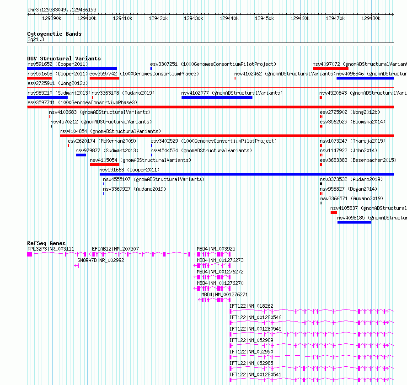
Task: Click the nsv1073247 (Thareja2015) label
Action: tap(353, 141)
